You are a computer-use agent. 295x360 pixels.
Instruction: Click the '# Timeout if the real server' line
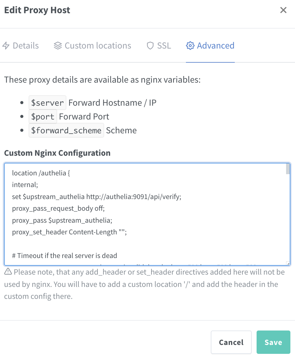tap(65, 256)
